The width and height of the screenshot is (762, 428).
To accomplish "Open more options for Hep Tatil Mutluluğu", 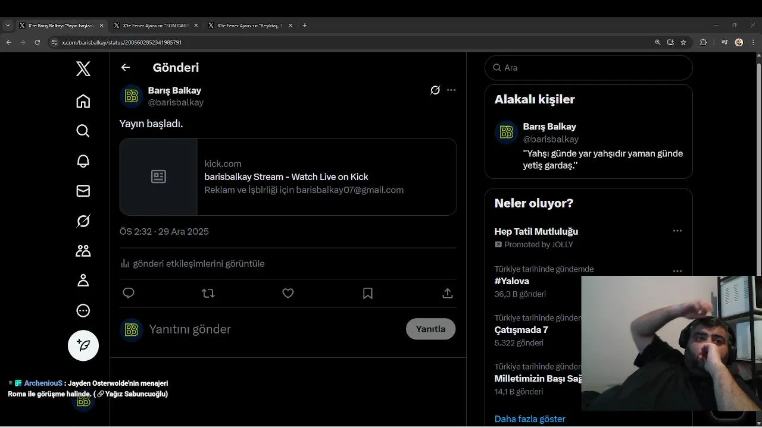I will point(677,231).
